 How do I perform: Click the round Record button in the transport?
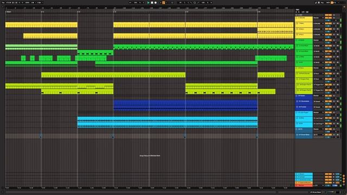(156, 3)
